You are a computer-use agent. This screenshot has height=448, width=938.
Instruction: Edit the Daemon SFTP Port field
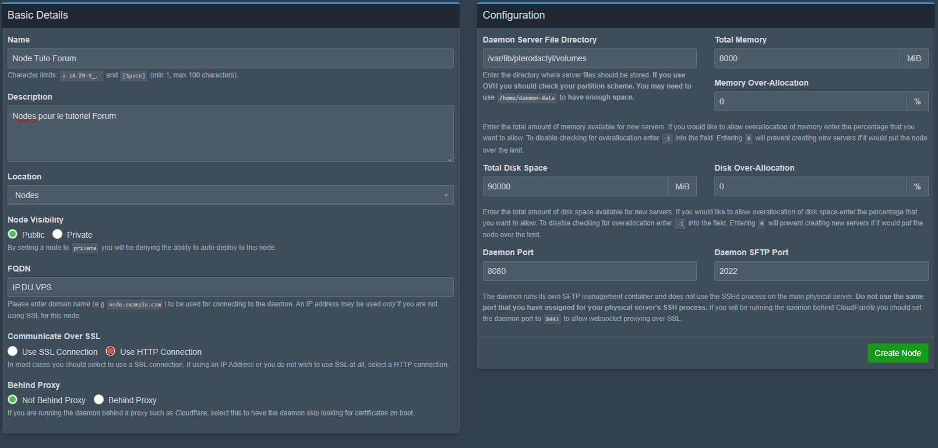821,271
